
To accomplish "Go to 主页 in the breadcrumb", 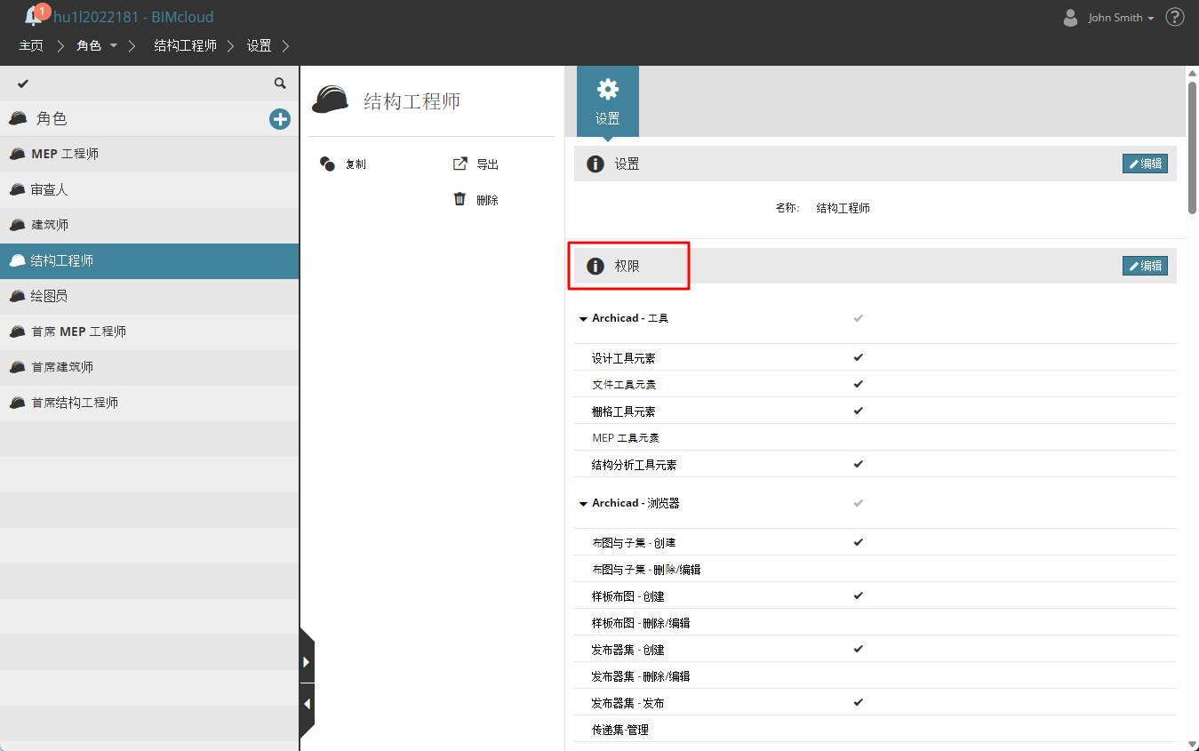I will point(31,45).
